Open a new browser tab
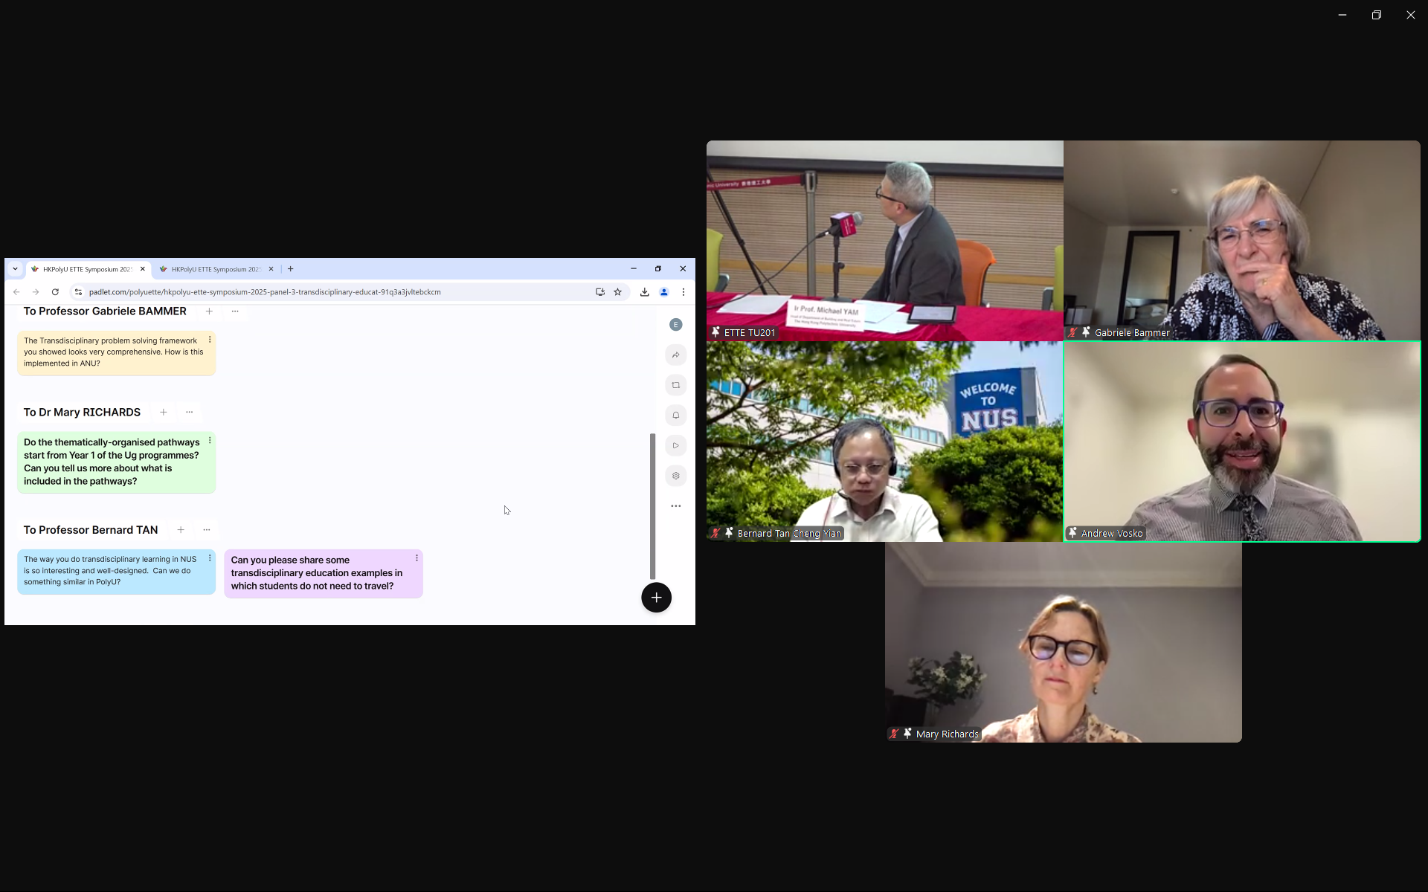 pos(291,269)
